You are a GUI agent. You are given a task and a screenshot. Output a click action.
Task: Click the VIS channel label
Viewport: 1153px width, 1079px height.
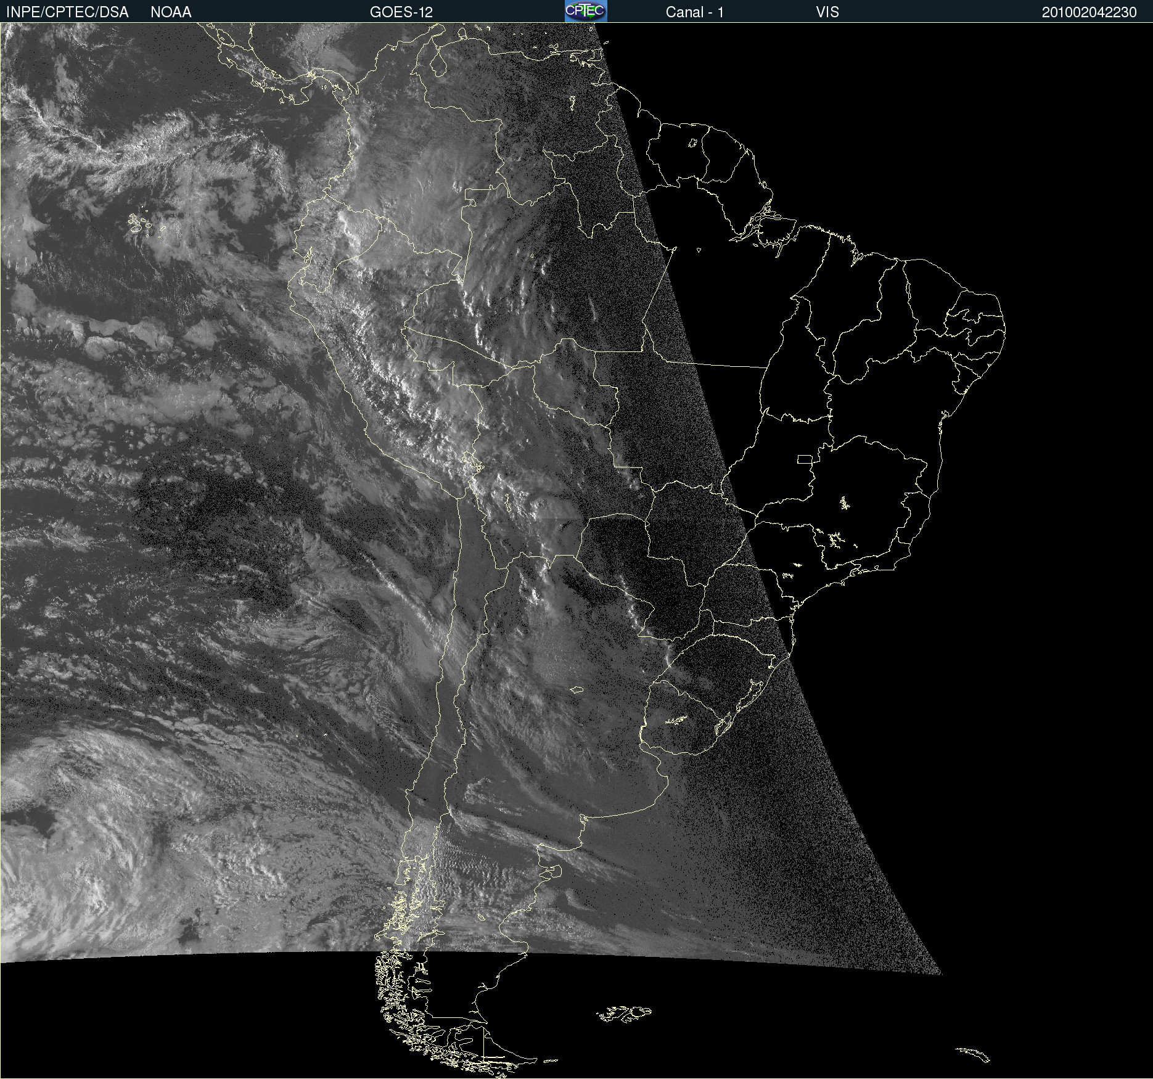[827, 12]
